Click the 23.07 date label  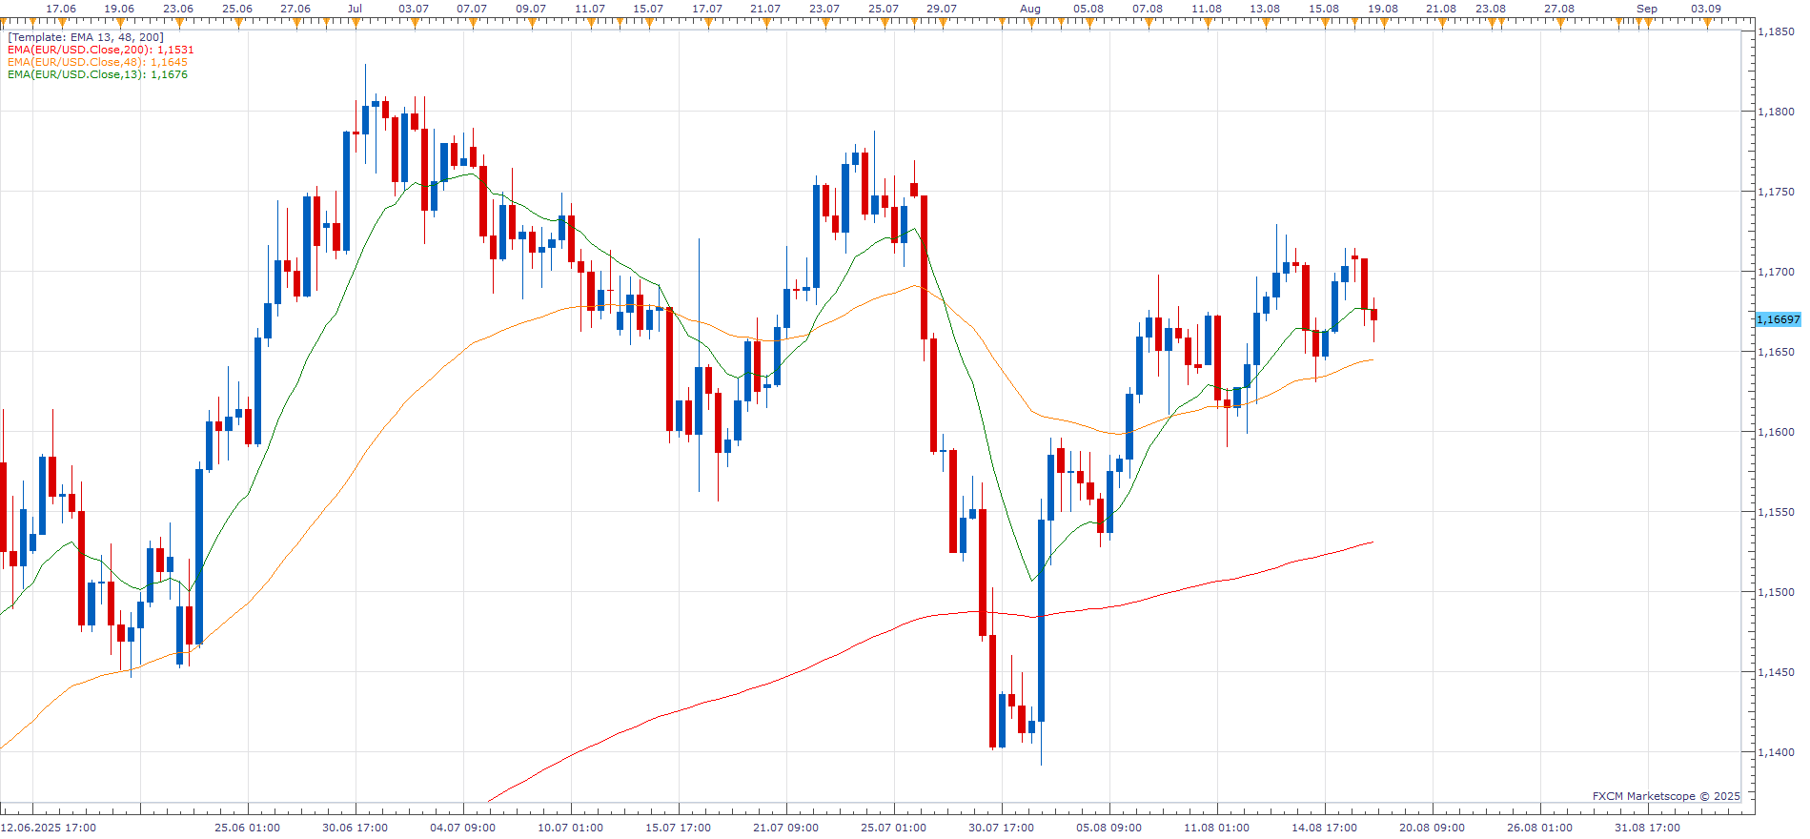click(x=824, y=9)
